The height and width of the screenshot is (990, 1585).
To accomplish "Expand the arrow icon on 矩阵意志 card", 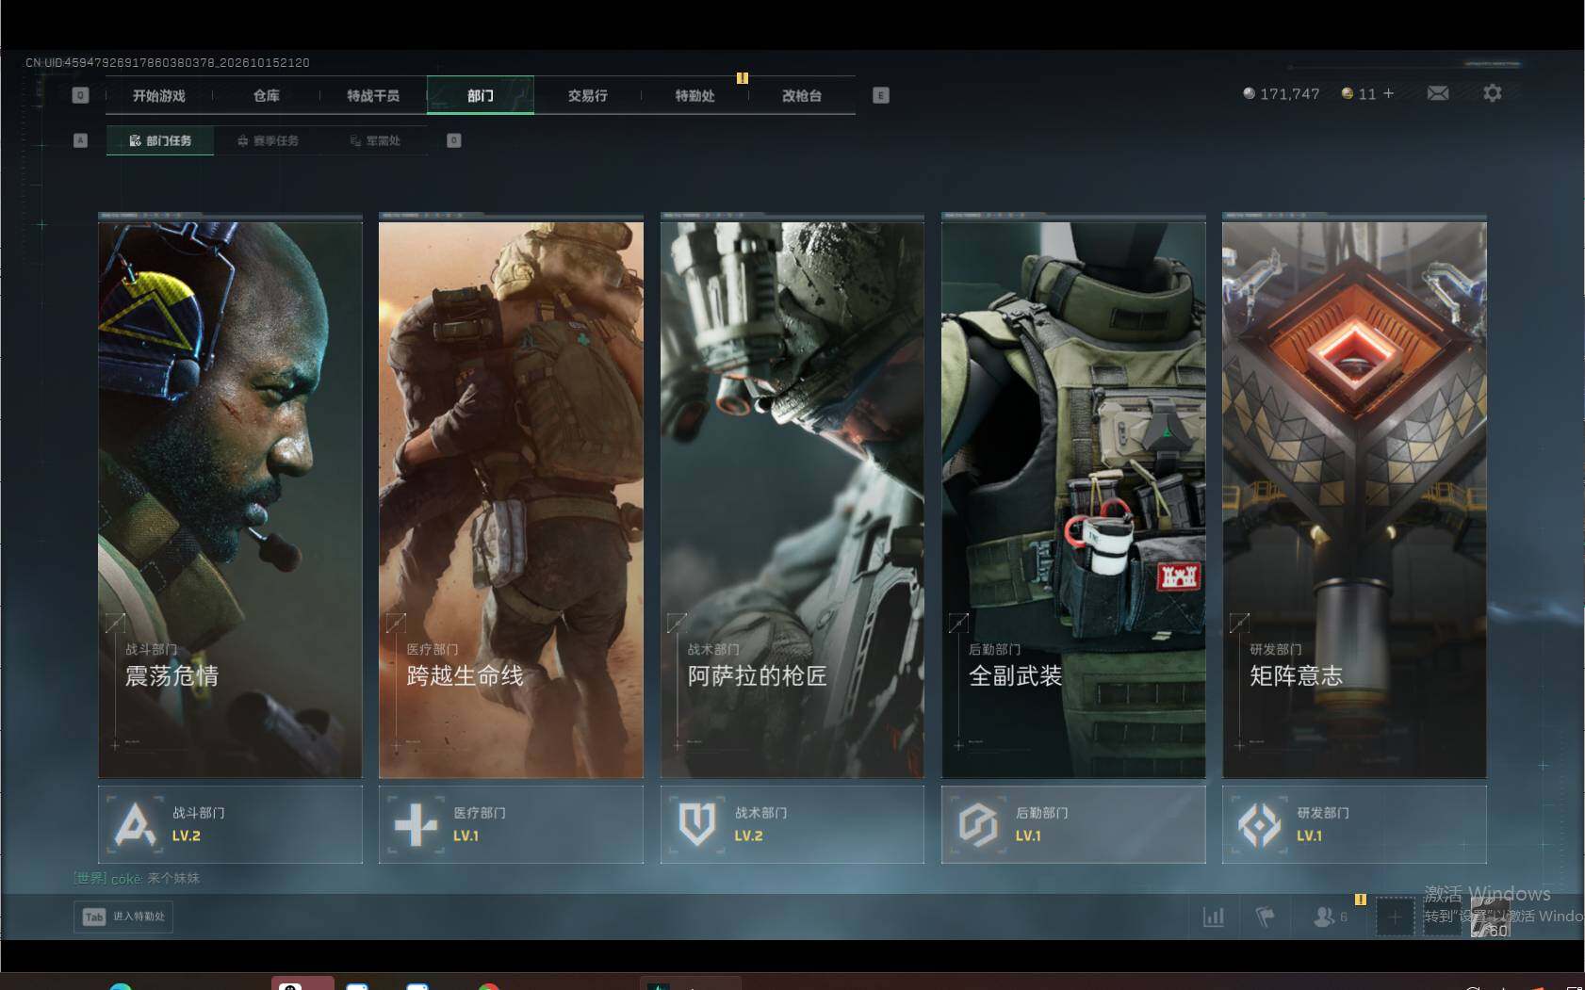I will (x=1239, y=623).
